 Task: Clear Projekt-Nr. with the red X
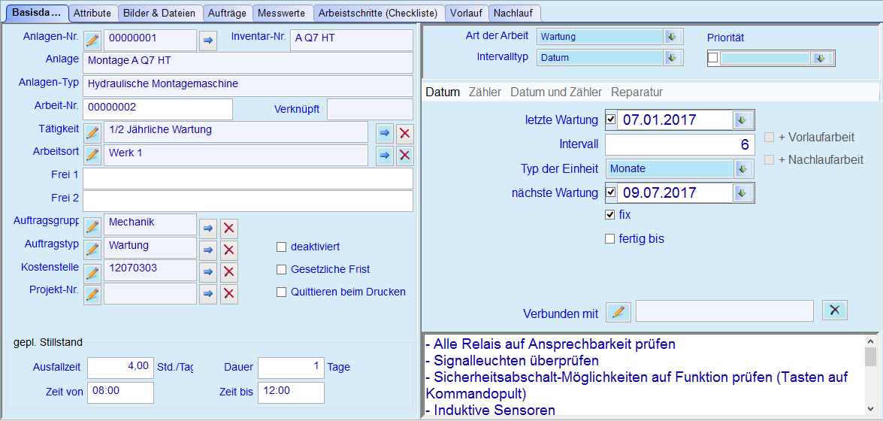coord(228,294)
